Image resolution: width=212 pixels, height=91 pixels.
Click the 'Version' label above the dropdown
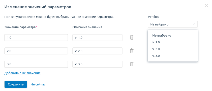(153, 17)
